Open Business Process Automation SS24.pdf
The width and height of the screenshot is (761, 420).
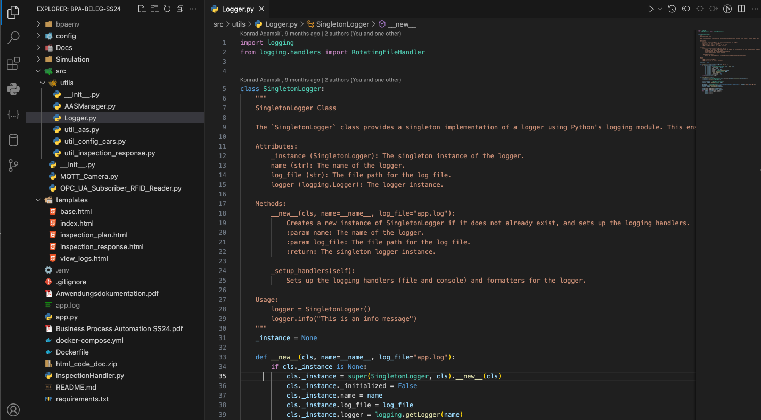tap(115, 328)
